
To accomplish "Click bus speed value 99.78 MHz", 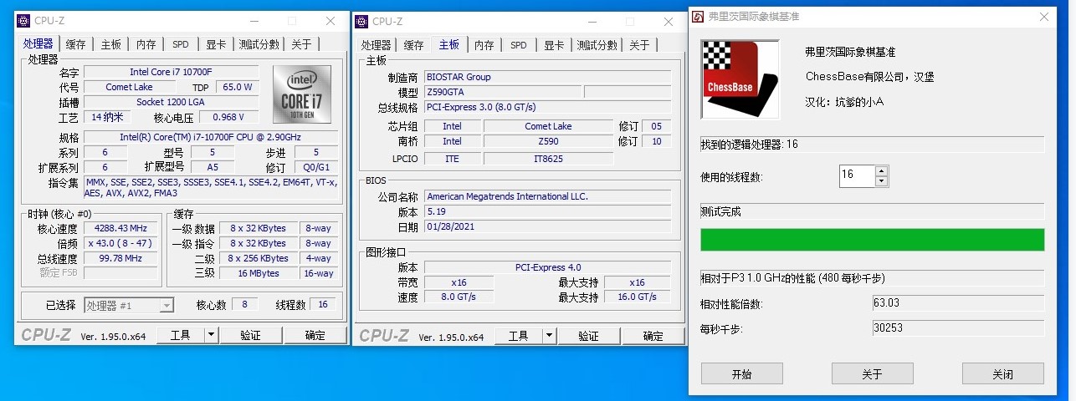I will [x=121, y=258].
